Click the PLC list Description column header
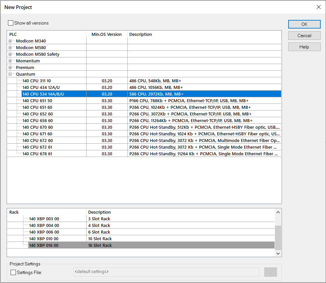Image resolution: width=326 pixels, height=283 pixels. (204, 34)
